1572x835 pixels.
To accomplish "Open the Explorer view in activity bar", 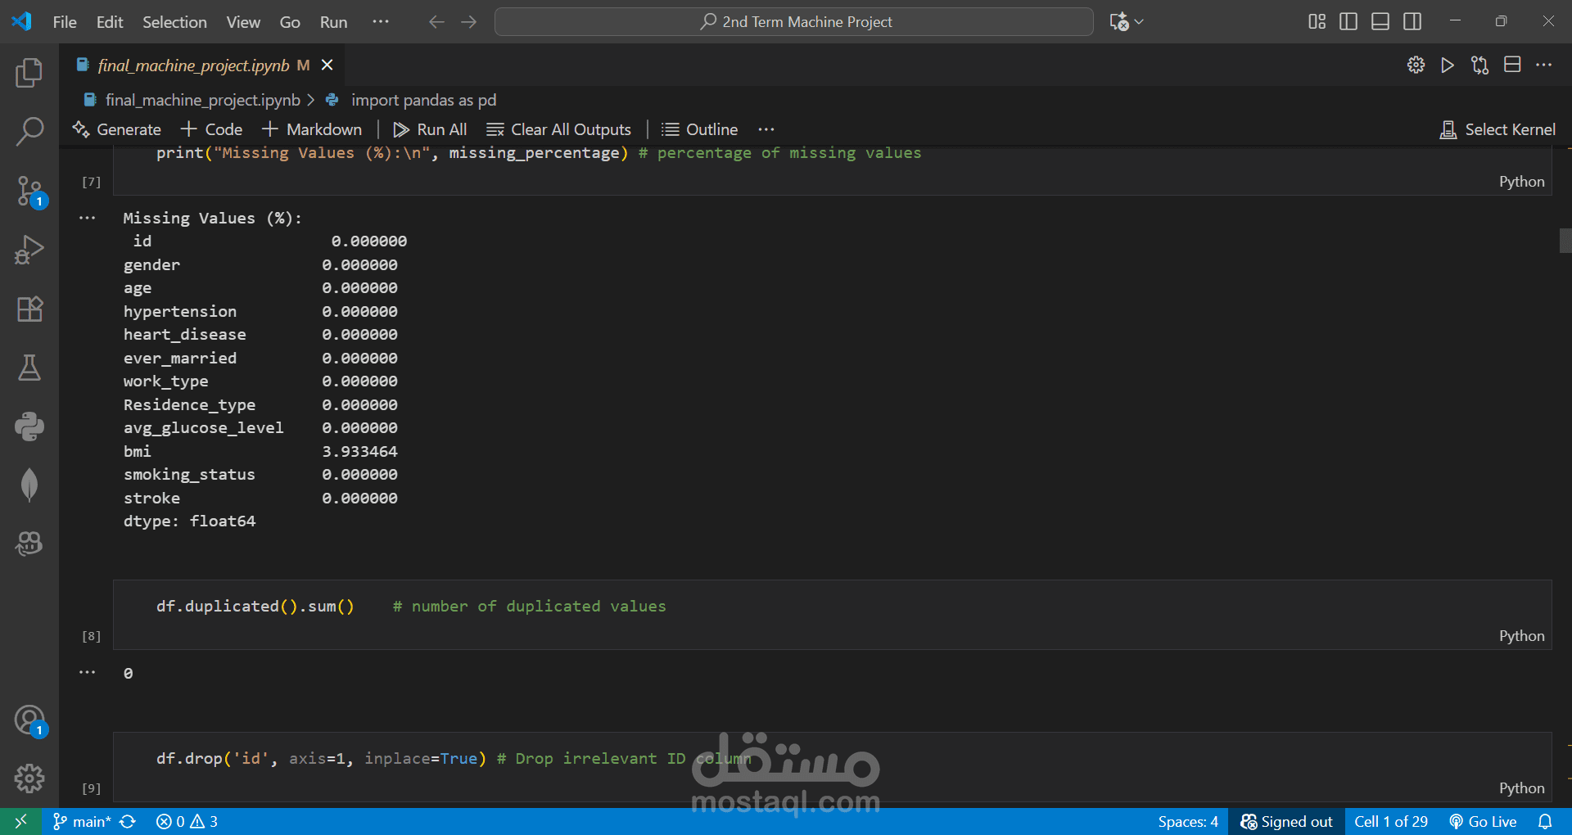I will click(29, 73).
